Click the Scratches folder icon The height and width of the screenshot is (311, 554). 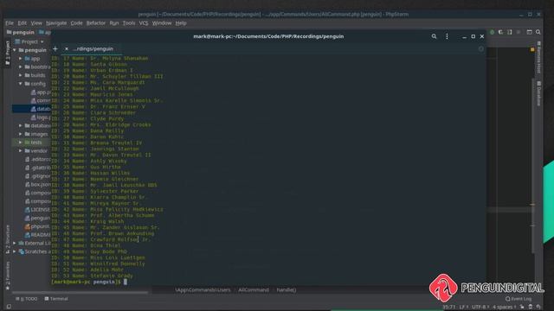(21, 251)
